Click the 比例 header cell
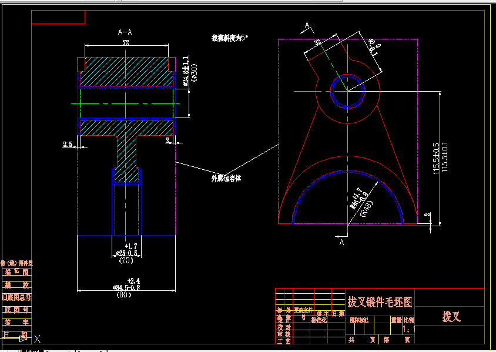 tap(408, 320)
